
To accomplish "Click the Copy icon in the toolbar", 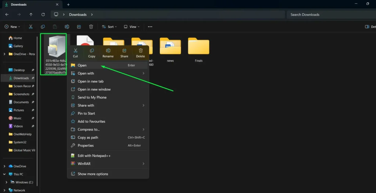I will pyautogui.click(x=43, y=27).
